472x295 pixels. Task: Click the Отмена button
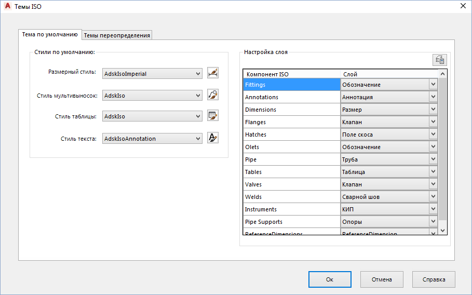tap(382, 279)
